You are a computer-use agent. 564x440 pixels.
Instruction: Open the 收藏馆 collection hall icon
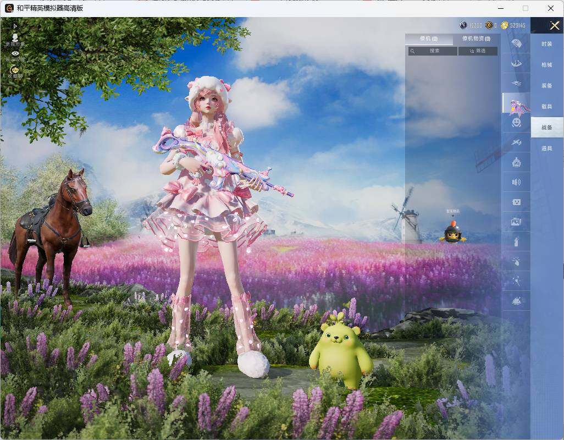pyautogui.click(x=15, y=71)
